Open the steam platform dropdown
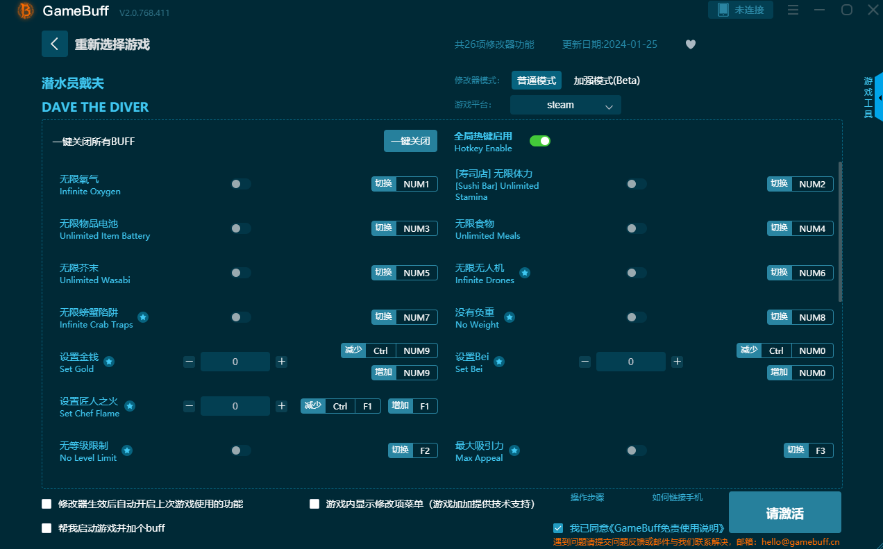The image size is (883, 549). click(x=566, y=105)
